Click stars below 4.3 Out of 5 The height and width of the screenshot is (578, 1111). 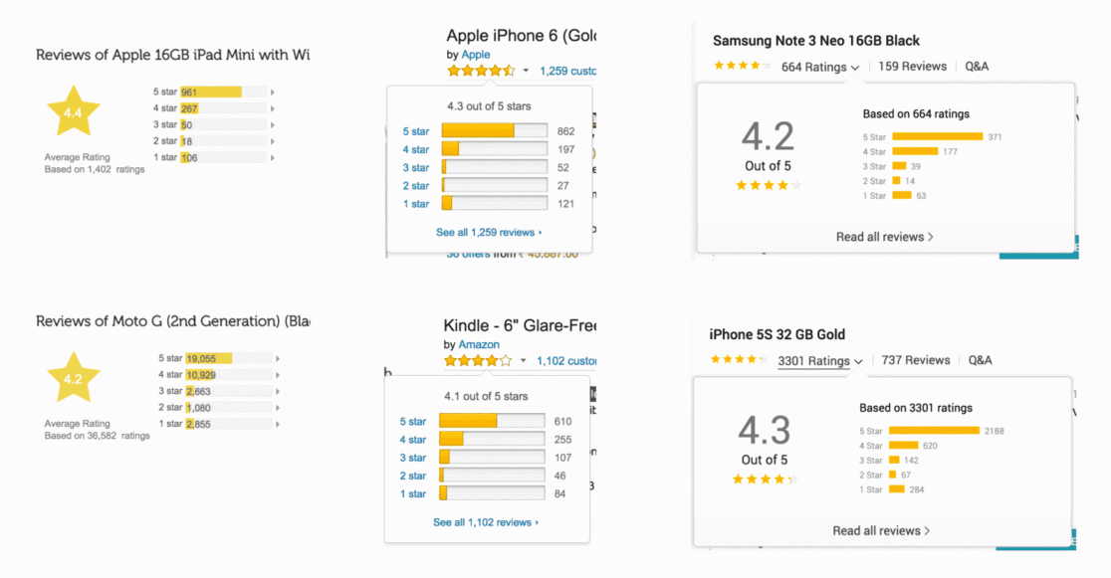(766, 480)
